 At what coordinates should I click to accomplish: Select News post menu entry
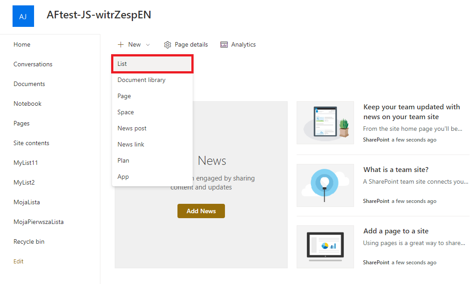click(132, 129)
